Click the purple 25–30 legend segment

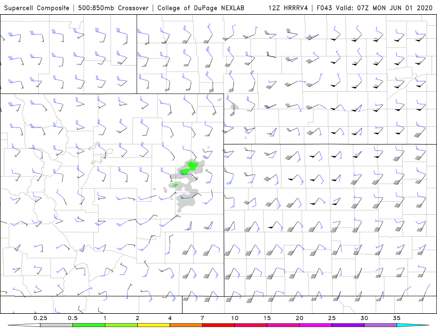pyautogui.click(x=348, y=325)
